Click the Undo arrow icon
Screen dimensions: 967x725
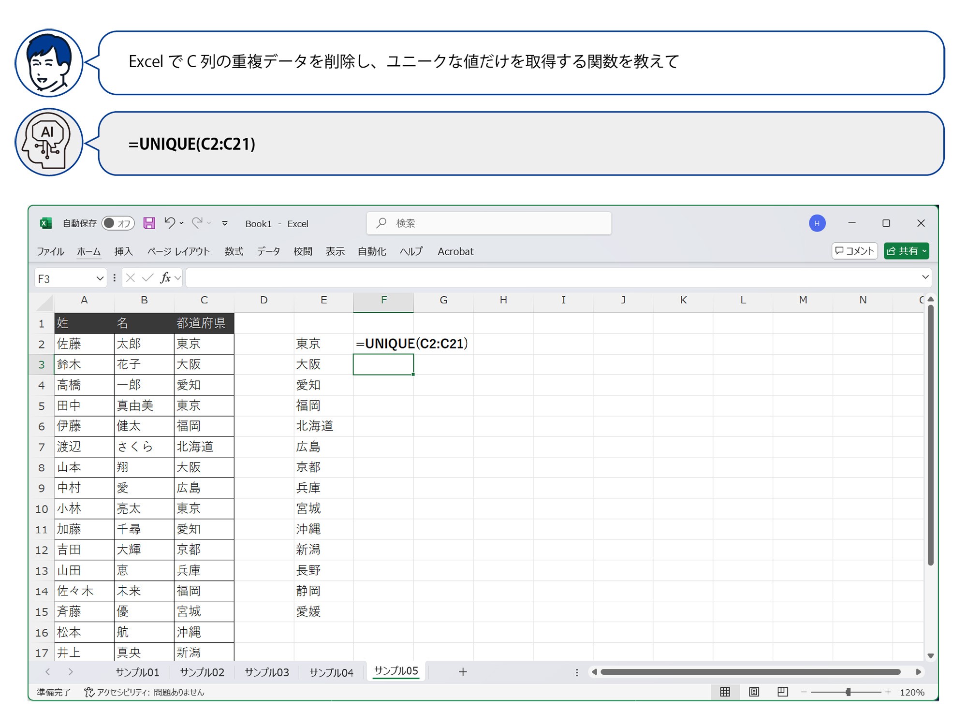tap(170, 222)
